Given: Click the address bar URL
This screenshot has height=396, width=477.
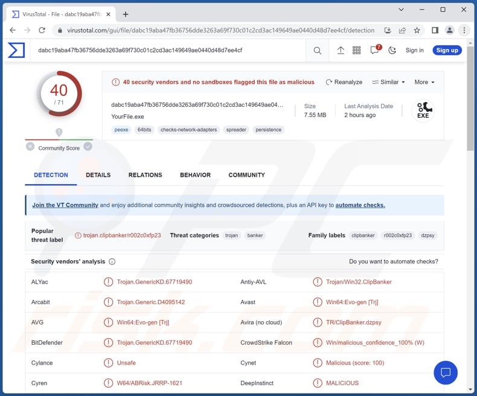Looking at the screenshot, I should [220, 30].
